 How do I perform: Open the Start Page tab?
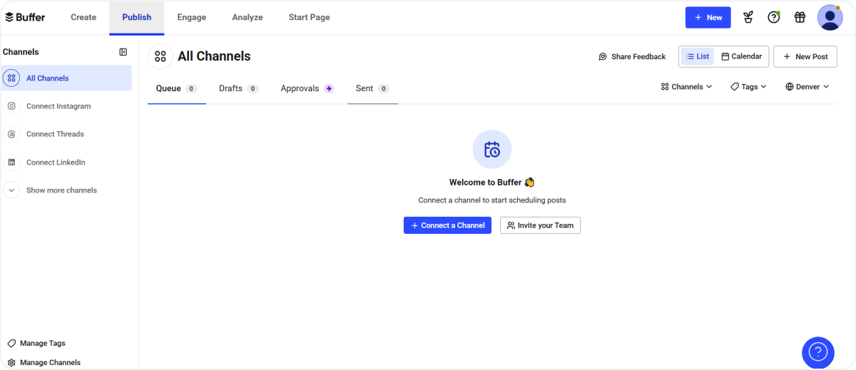(x=309, y=17)
